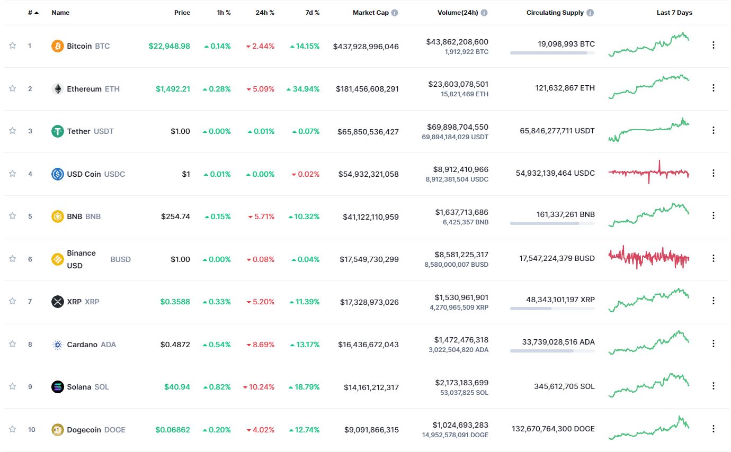Click the Bitcoin logo icon
Screen dimensions: 731x452
[x=57, y=46]
